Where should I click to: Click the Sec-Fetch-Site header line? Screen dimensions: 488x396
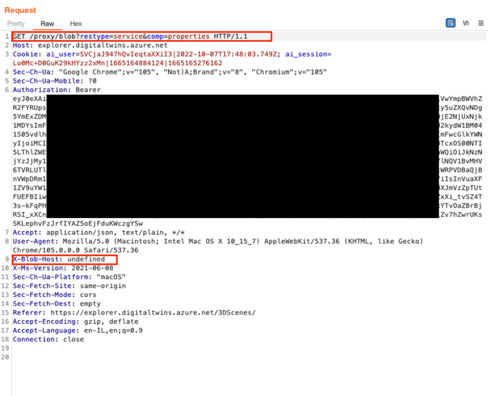(69, 286)
